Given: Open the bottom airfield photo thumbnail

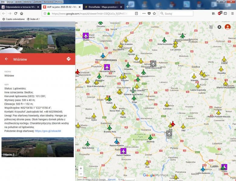Looking at the screenshot, I should click(37, 147).
